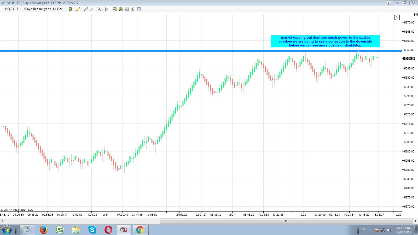Click the 18:33:27 time axis label
The height and width of the screenshot is (235, 418).
379,215
